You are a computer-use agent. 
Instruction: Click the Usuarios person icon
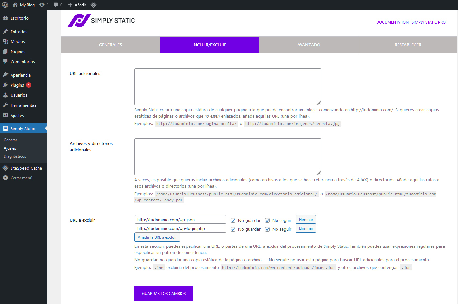(5, 95)
